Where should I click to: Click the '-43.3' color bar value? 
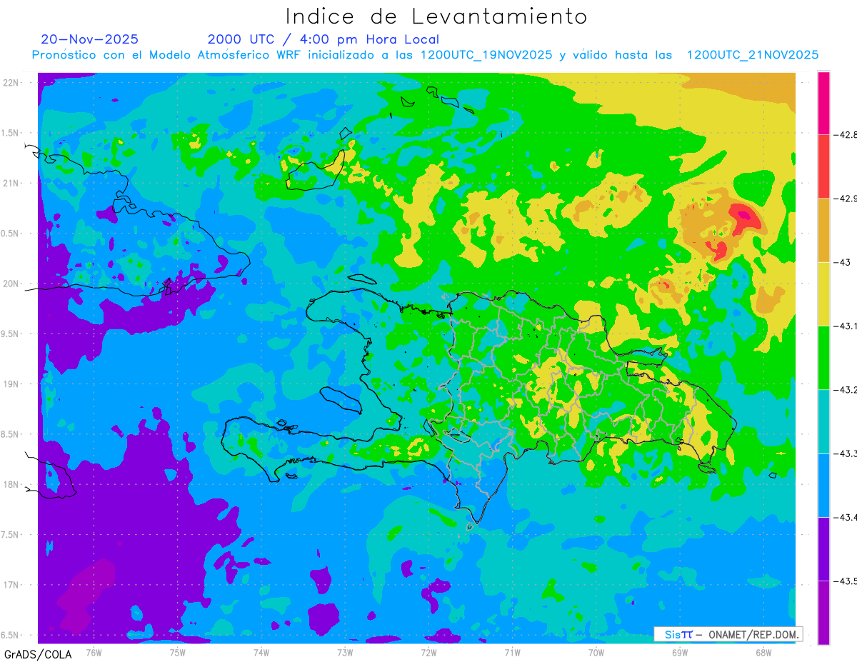[846, 453]
